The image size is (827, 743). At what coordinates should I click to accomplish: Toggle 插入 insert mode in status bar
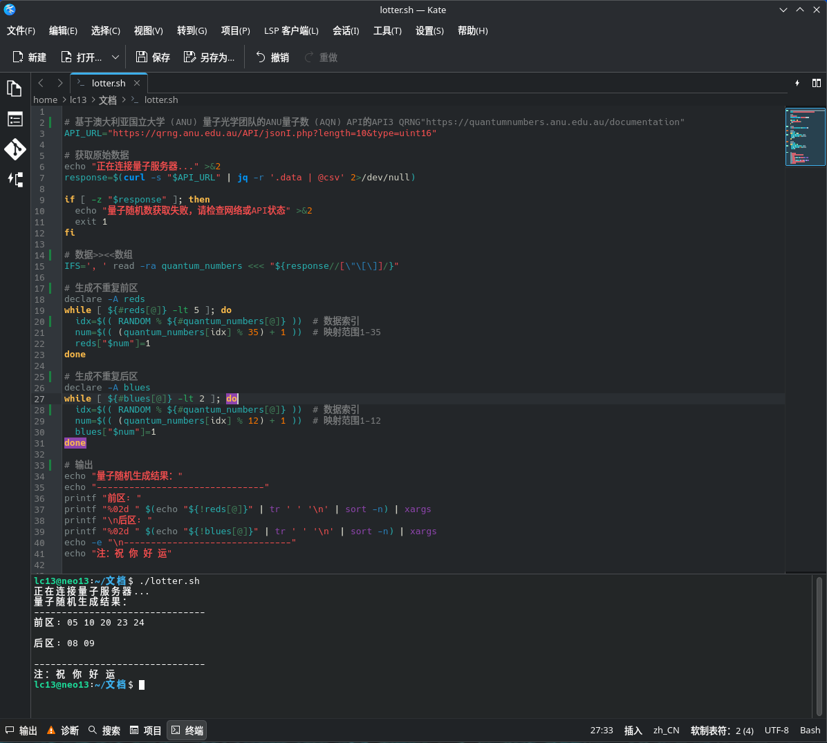tap(633, 731)
